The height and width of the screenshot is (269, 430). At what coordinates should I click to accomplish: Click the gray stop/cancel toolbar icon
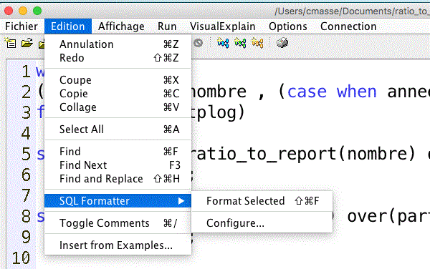pyautogui.click(x=198, y=43)
